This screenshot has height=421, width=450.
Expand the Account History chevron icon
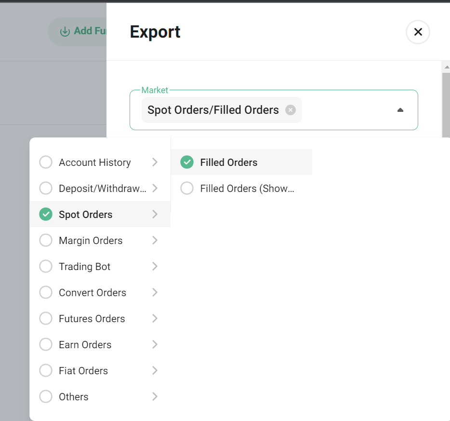pyautogui.click(x=155, y=162)
